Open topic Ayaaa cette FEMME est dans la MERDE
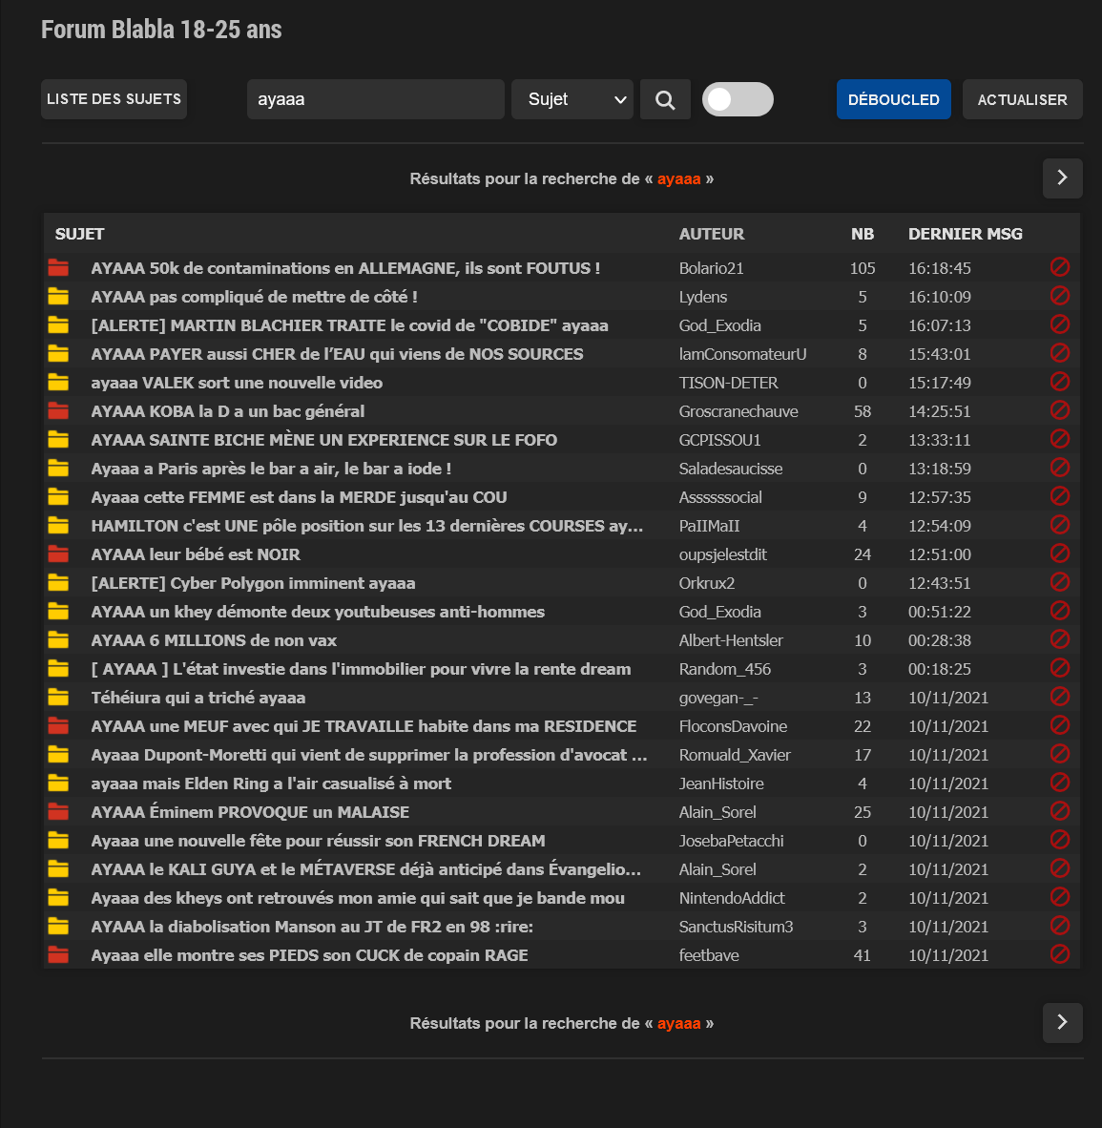This screenshot has height=1128, width=1102. click(299, 497)
